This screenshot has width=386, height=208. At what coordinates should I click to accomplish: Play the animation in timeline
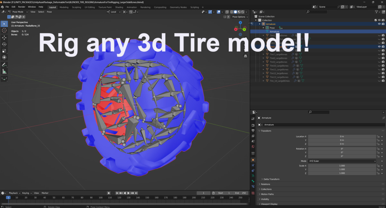tap(128, 193)
